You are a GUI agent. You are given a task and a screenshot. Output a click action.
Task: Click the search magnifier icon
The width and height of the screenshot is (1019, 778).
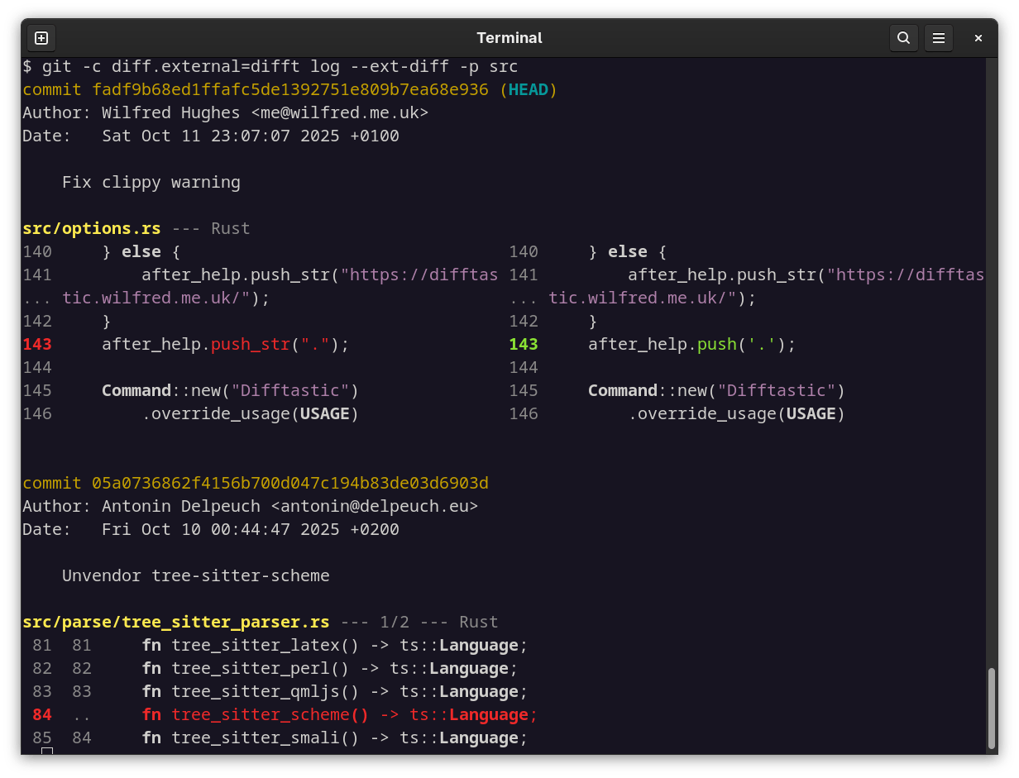click(903, 37)
